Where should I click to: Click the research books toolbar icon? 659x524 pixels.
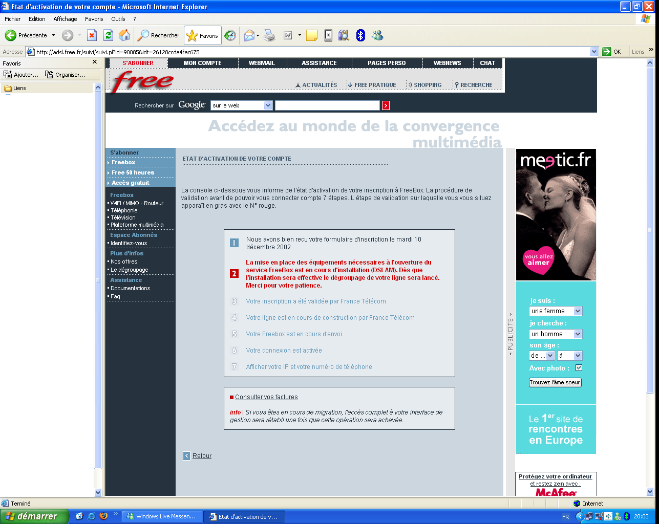(x=344, y=35)
